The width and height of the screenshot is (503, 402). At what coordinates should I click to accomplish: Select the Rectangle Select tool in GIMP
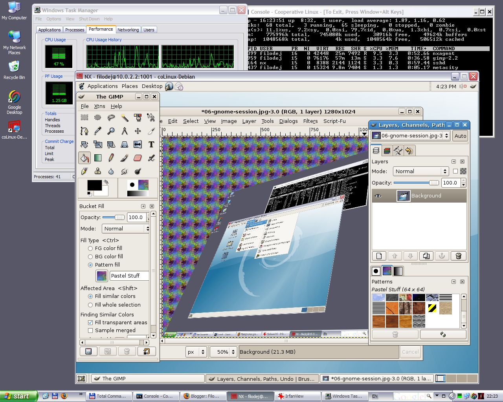coord(84,117)
